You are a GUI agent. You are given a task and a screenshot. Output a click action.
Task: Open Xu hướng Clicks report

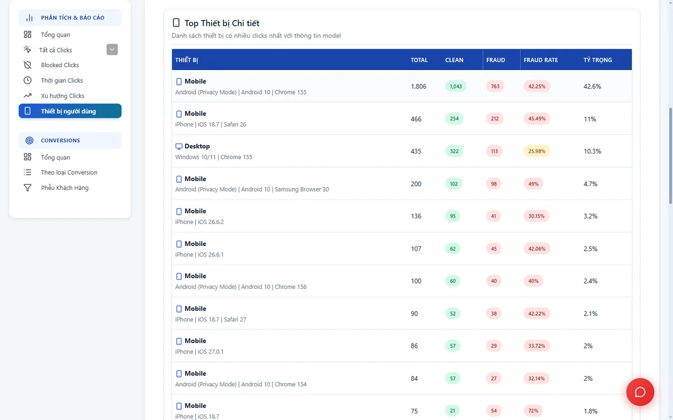(x=70, y=96)
